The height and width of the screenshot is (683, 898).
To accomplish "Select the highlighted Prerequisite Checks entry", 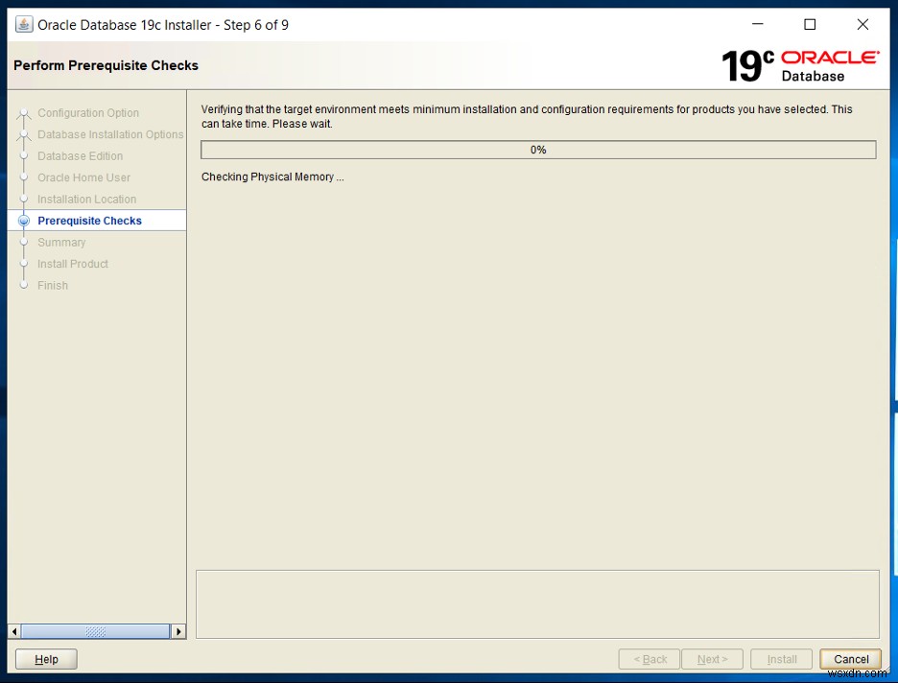I will click(x=87, y=220).
